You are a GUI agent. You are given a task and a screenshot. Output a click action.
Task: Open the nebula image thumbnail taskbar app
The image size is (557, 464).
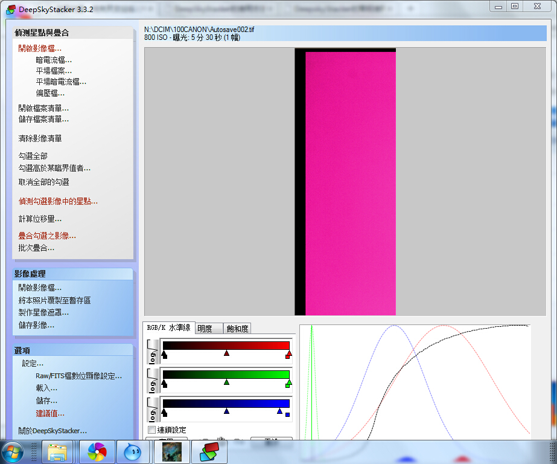point(171,453)
